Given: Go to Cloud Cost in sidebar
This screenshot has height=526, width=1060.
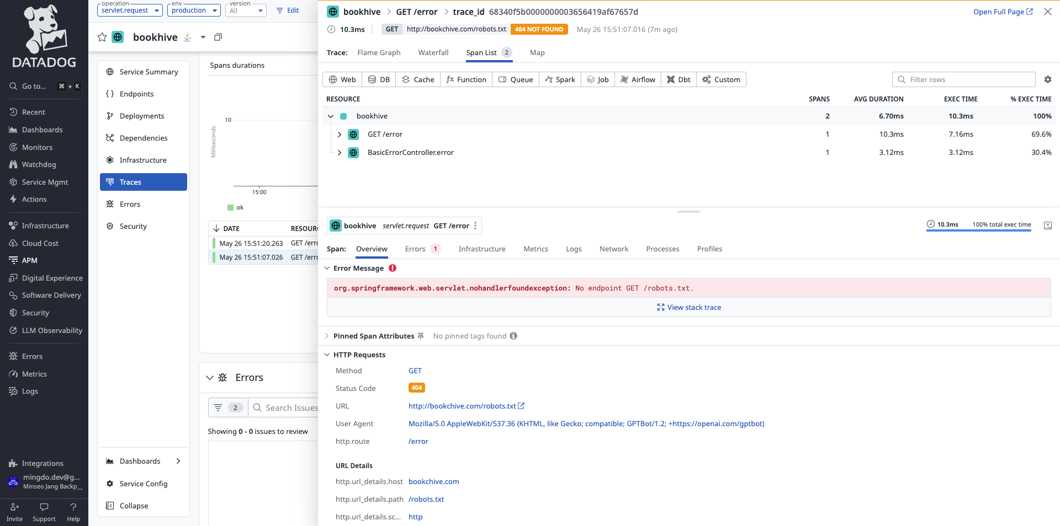Looking at the screenshot, I should [40, 243].
